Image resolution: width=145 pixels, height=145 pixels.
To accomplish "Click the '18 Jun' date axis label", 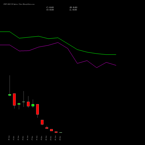I will tap(37, 138).
